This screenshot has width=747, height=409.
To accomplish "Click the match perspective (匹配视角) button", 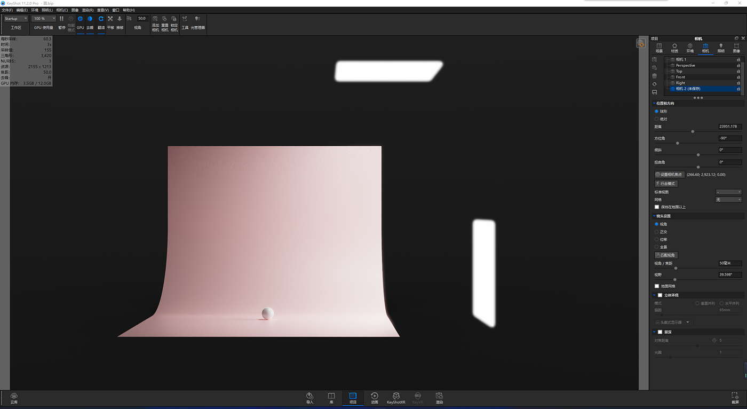I will click(x=666, y=255).
